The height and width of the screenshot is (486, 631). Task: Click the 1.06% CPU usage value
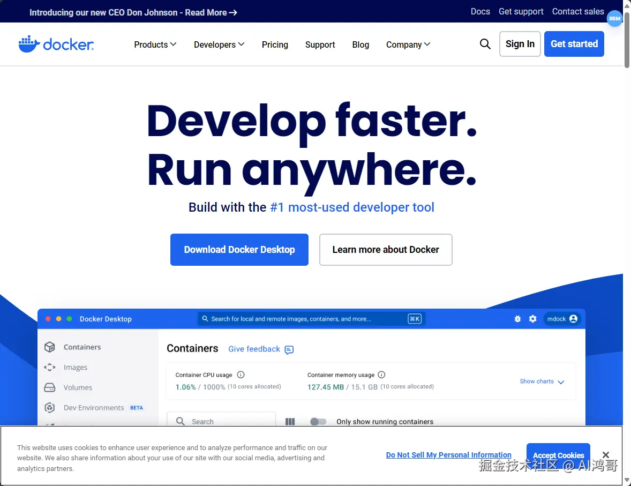click(185, 387)
